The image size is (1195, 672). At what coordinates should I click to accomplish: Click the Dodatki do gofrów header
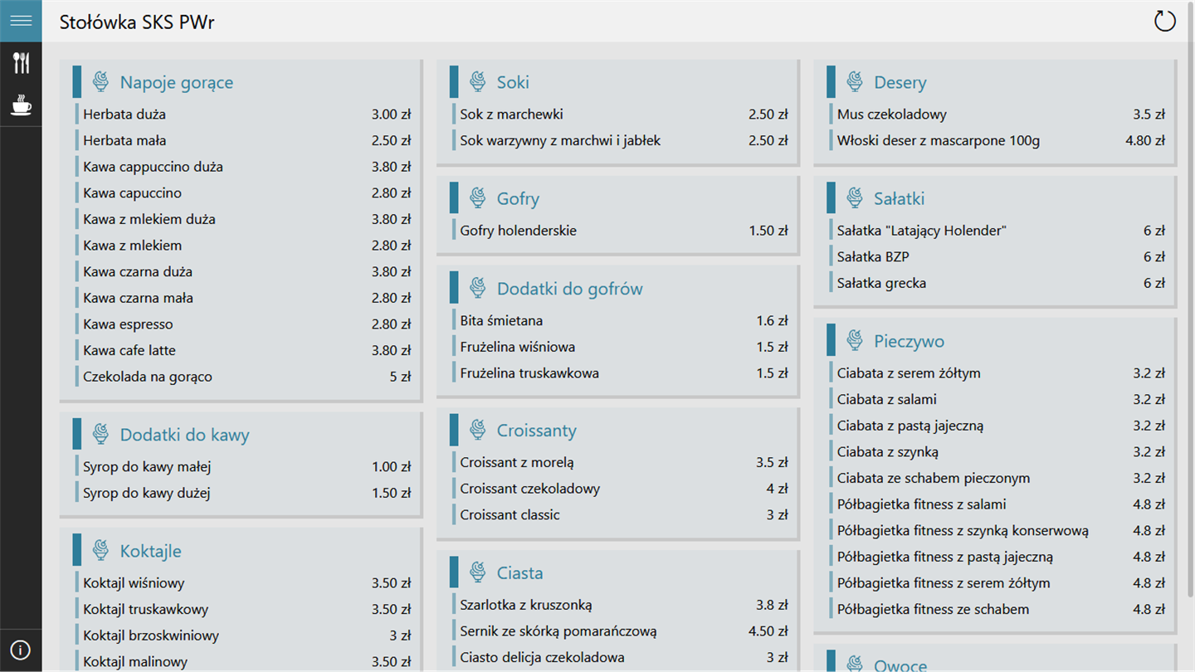tap(570, 289)
